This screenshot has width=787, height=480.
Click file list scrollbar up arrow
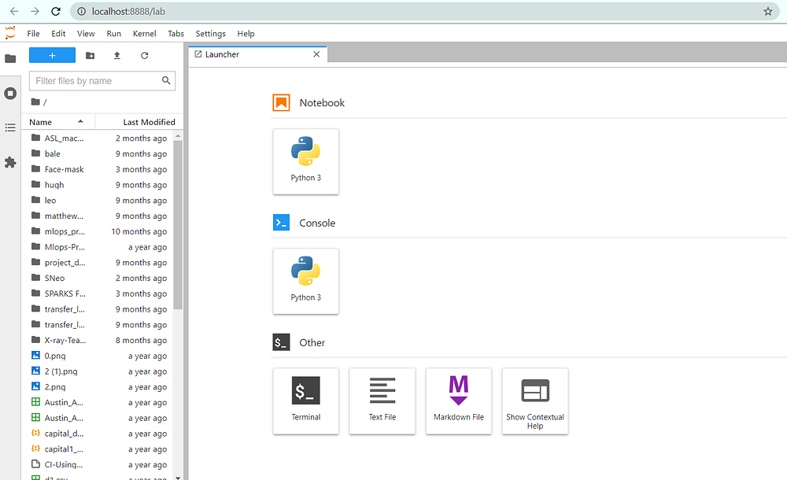178,135
